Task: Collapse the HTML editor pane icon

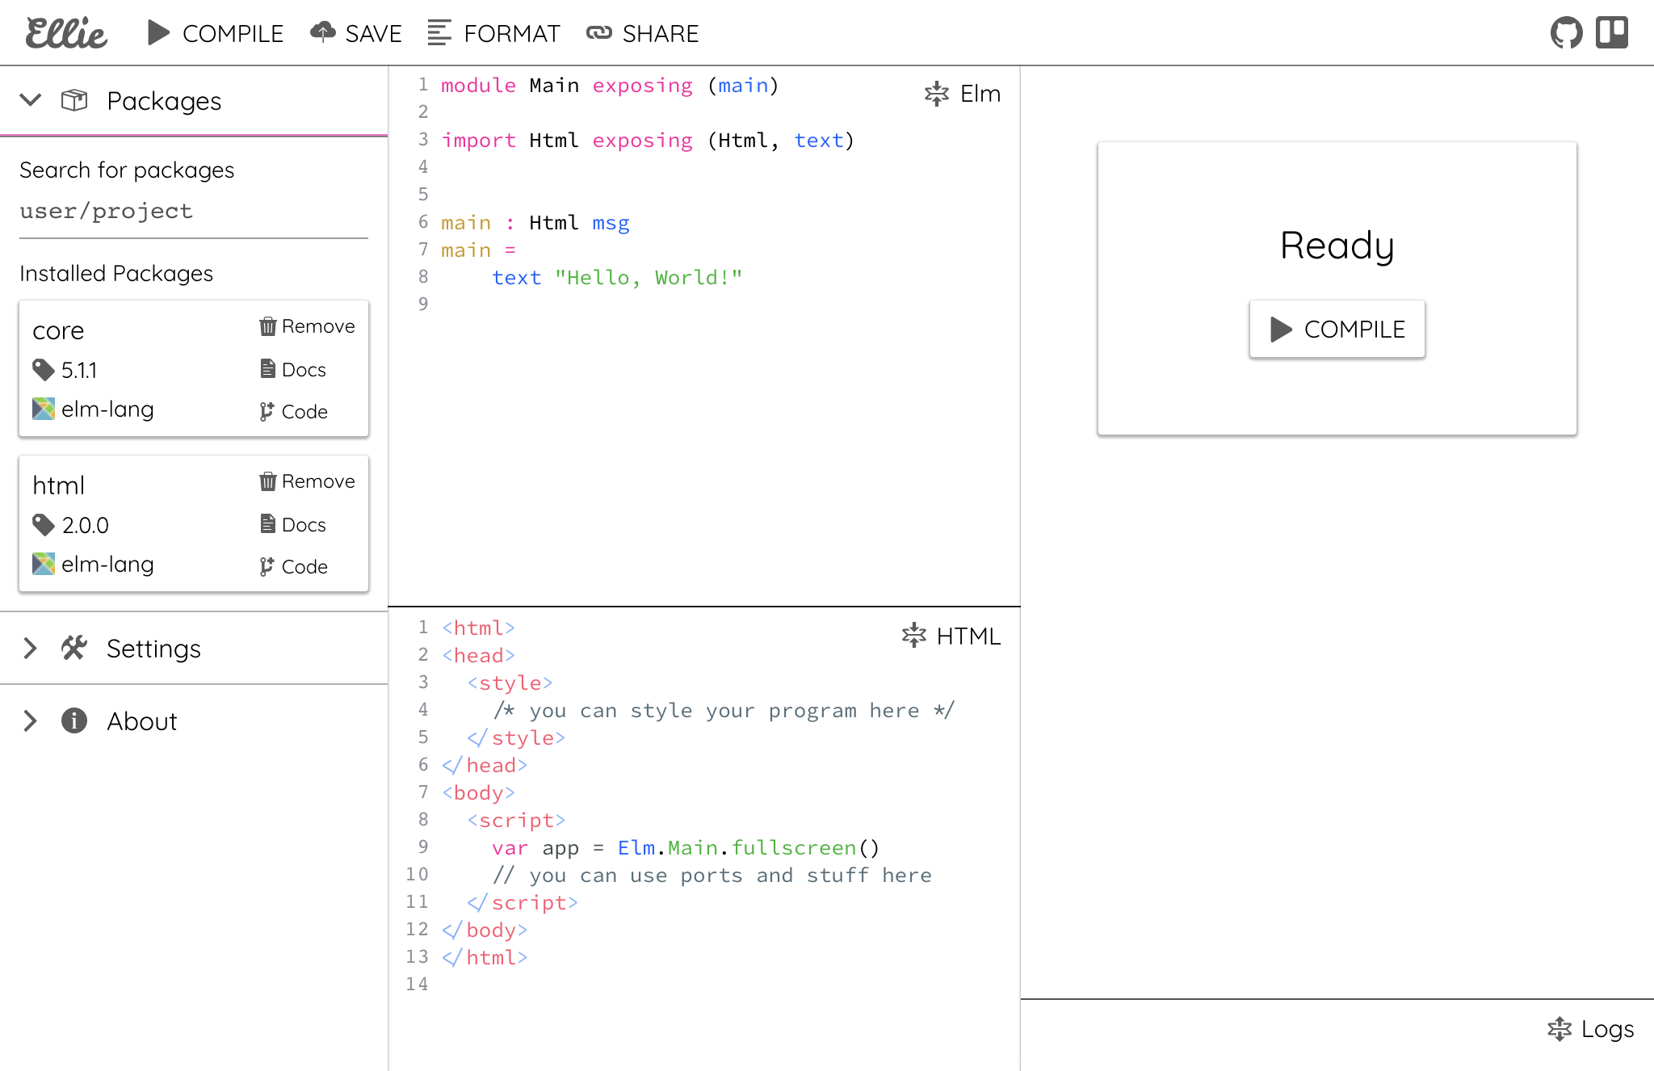Action: pos(914,636)
